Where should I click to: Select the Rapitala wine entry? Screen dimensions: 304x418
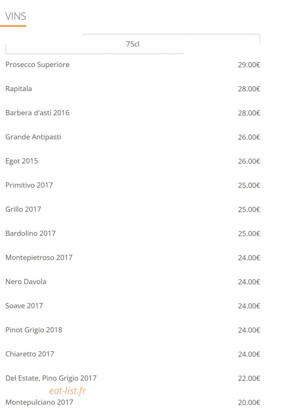(x=18, y=89)
